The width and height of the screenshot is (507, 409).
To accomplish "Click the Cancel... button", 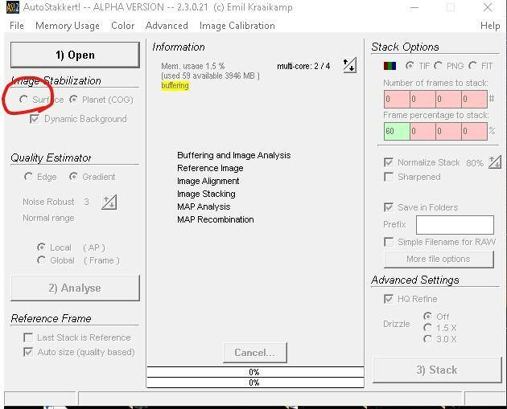I will click(255, 353).
